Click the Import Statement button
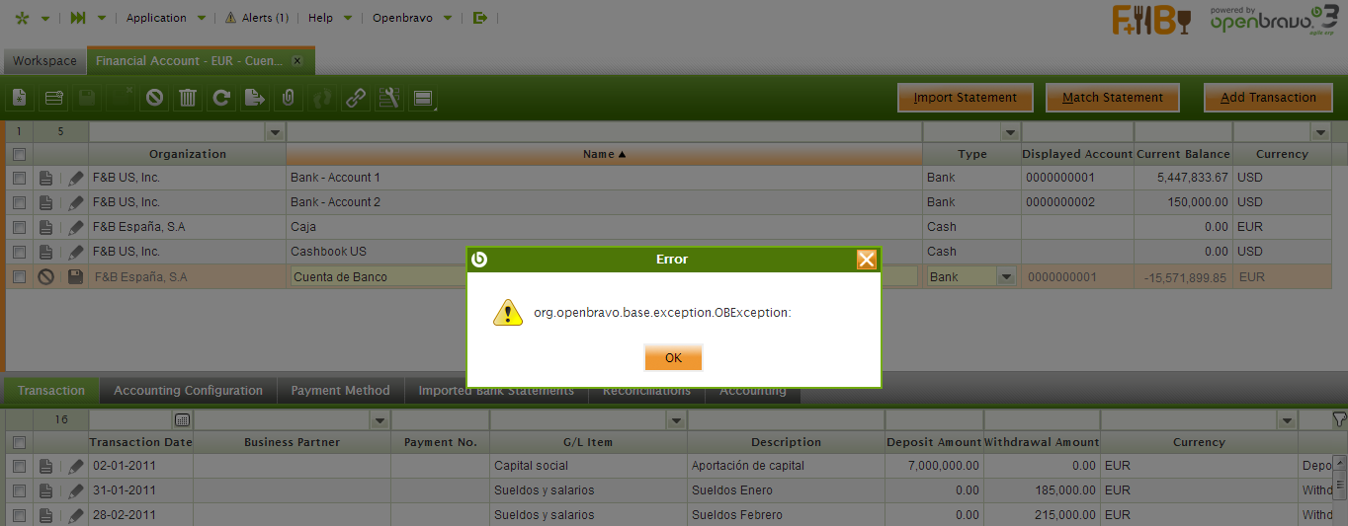 tap(966, 98)
